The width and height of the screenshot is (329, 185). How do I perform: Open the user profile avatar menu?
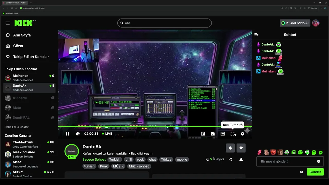(316, 23)
